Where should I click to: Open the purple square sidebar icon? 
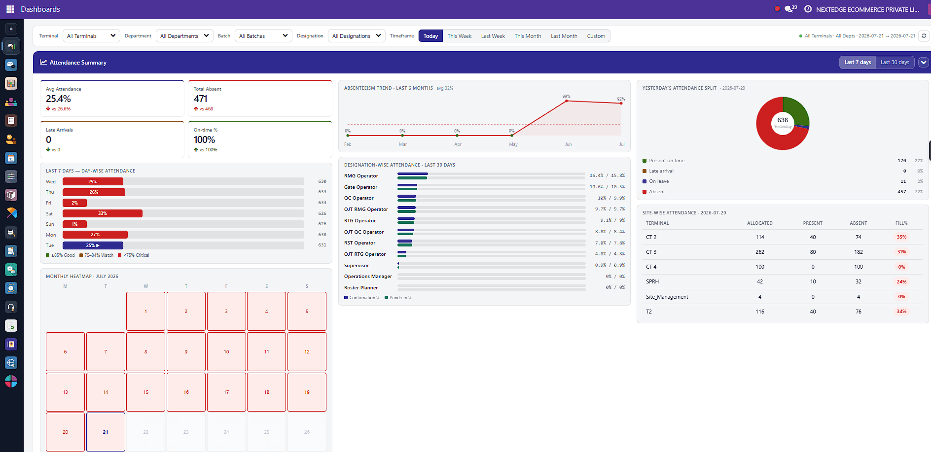pyautogui.click(x=11, y=344)
